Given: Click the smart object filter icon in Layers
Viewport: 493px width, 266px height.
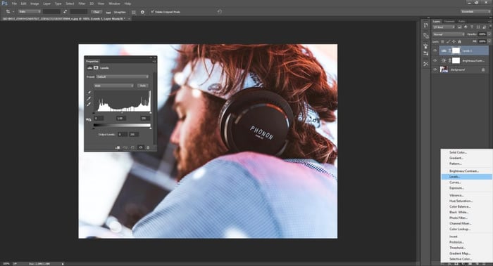Looking at the screenshot, I should click(x=484, y=27).
